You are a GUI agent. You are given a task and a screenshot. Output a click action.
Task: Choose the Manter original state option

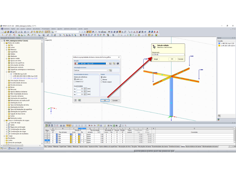(102, 82)
